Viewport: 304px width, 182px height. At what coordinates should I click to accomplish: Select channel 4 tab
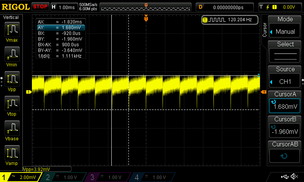pyautogui.click(x=153, y=177)
